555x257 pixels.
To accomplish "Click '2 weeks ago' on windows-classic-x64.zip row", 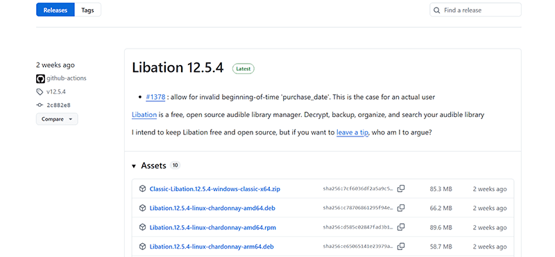I will click(x=490, y=189).
